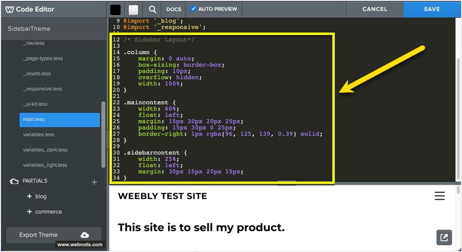Open the DOCS link
The height and width of the screenshot is (252, 462).
tap(174, 9)
